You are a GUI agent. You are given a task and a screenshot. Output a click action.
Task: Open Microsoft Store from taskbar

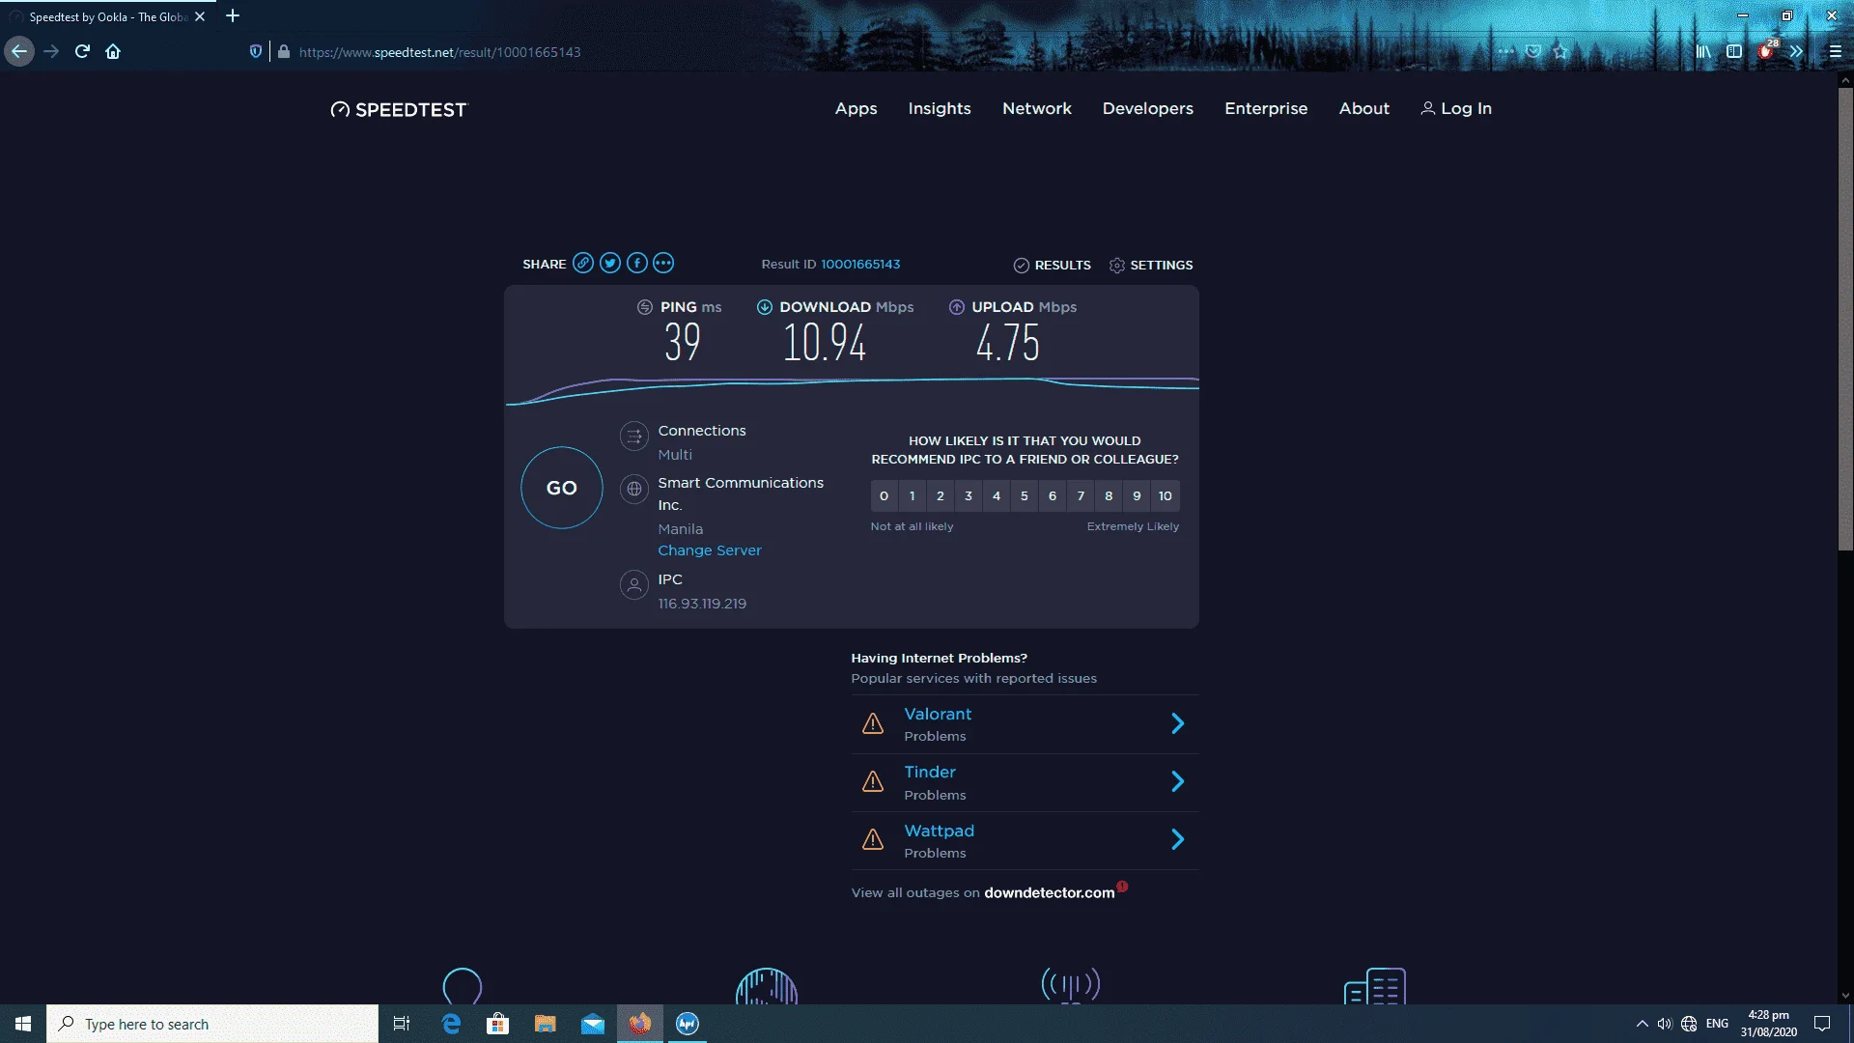pyautogui.click(x=497, y=1024)
